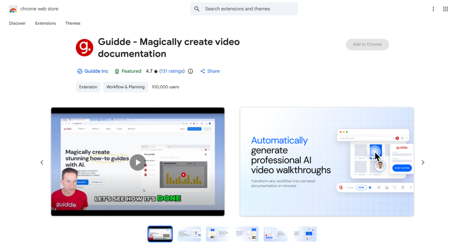Click the red Guidde extension logo
This screenshot has width=454, height=247.
pyautogui.click(x=84, y=48)
